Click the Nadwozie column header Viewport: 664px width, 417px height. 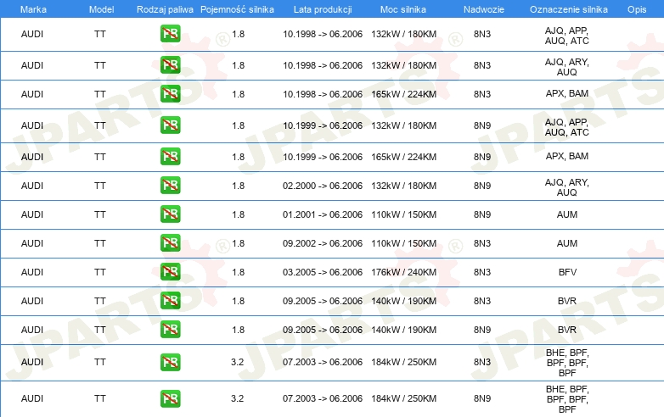484,9
